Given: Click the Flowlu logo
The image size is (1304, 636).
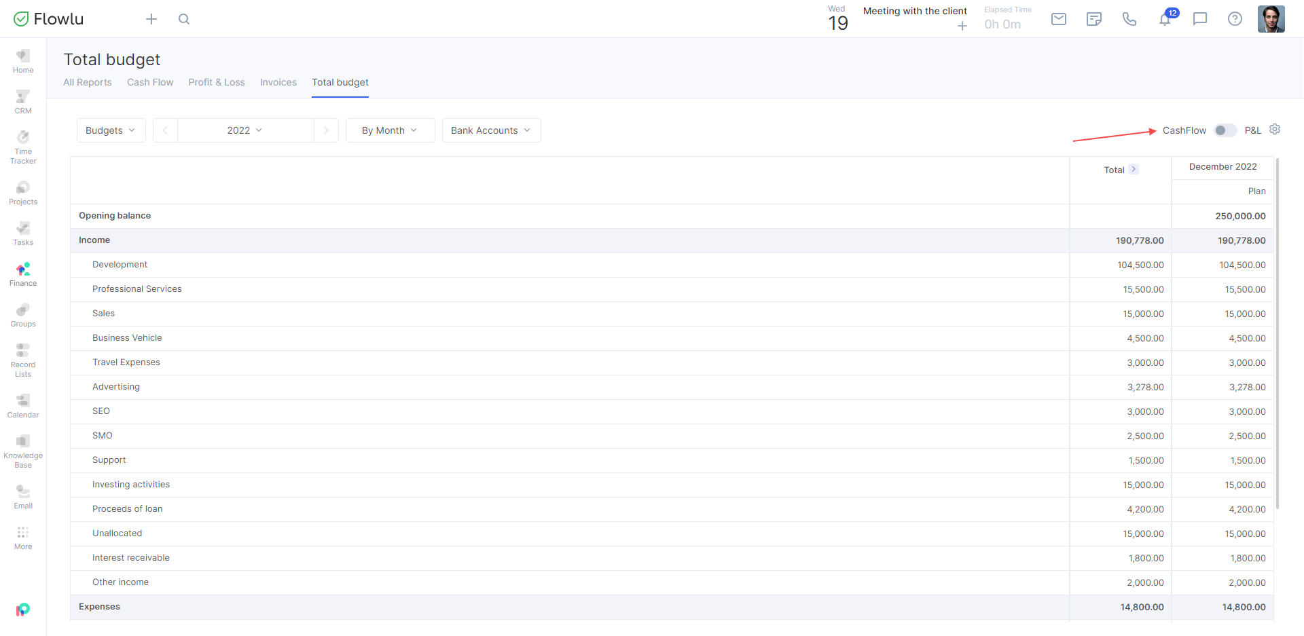Looking at the screenshot, I should pyautogui.click(x=48, y=19).
